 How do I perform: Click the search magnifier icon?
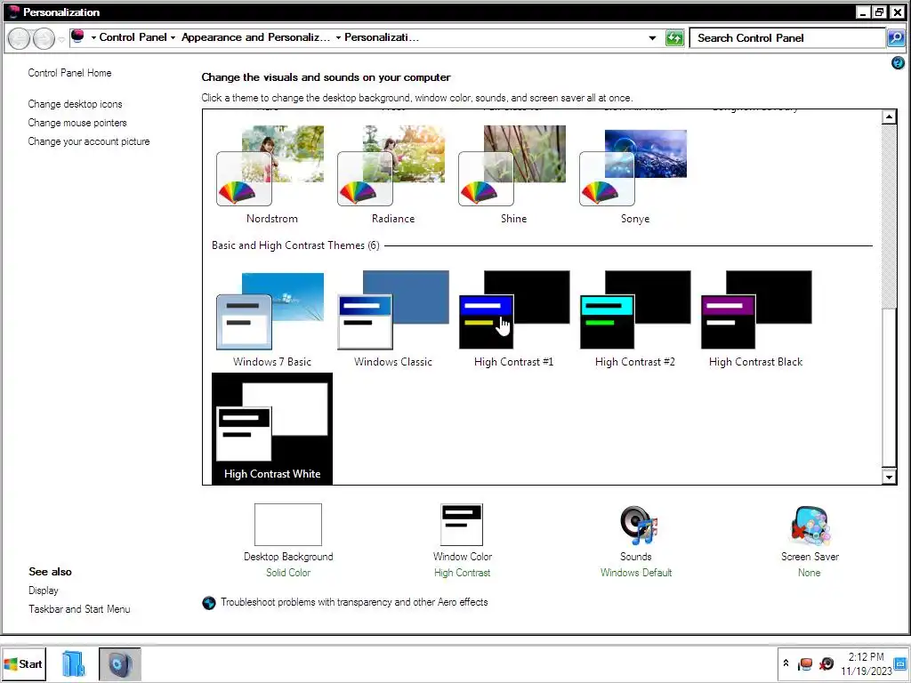pos(895,38)
